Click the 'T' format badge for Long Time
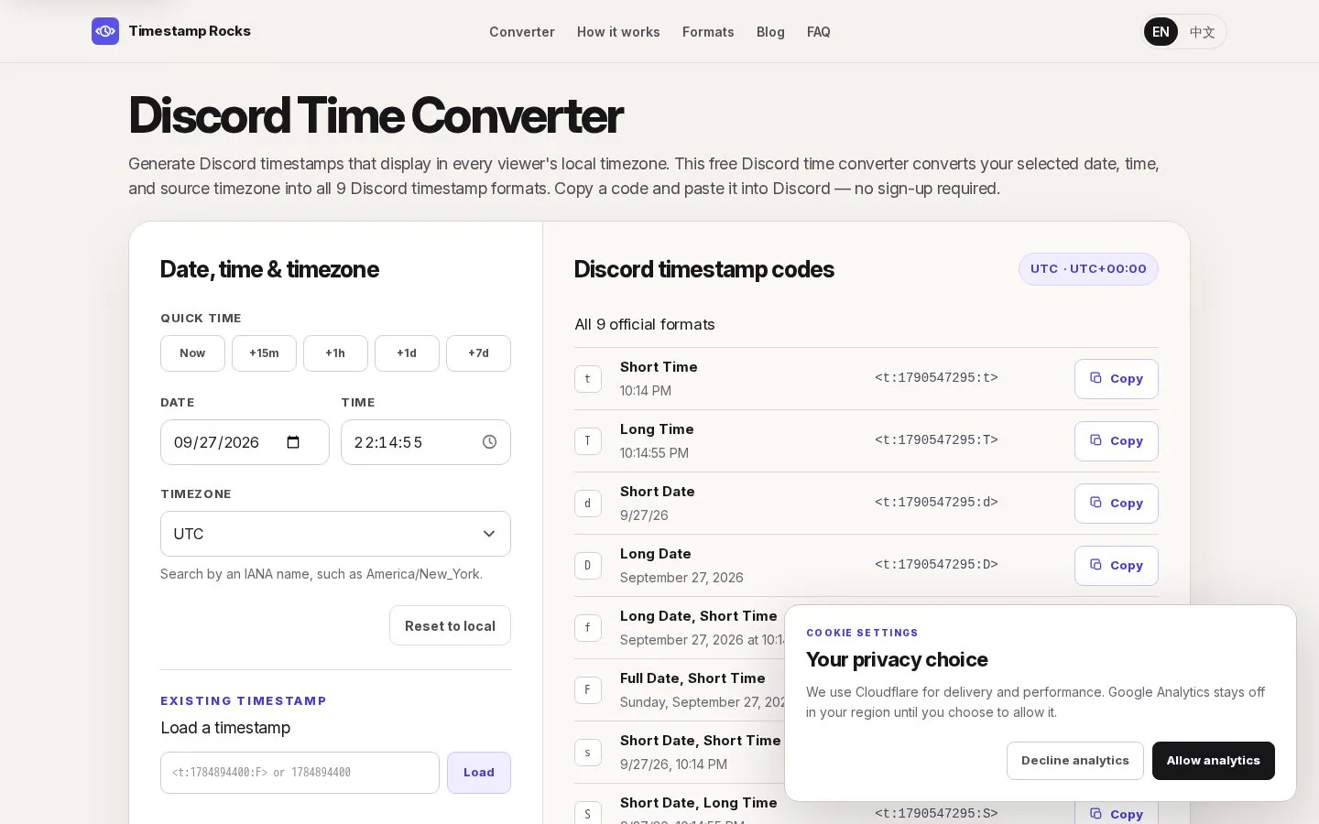Image resolution: width=1319 pixels, height=824 pixels. [588, 441]
